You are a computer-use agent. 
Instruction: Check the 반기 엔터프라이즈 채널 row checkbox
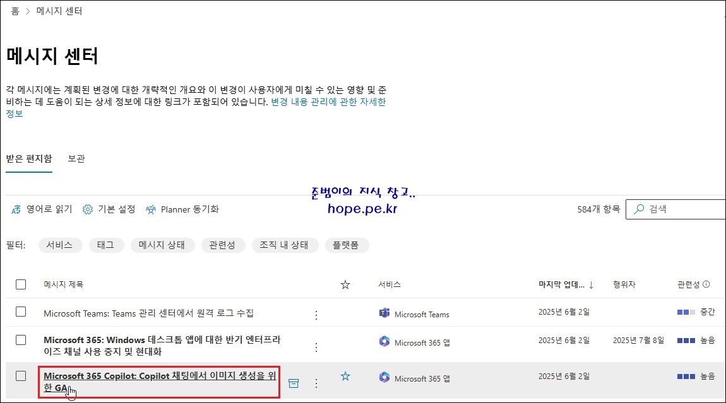coord(21,340)
